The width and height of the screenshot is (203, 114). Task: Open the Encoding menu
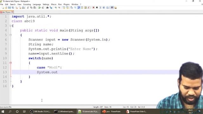pyautogui.click(x=27, y=4)
